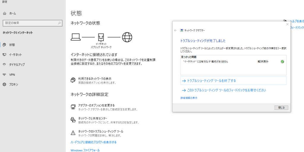The image size is (304, 152).
Task: Click the globe status icon in the sidebar
Action: point(4,45)
